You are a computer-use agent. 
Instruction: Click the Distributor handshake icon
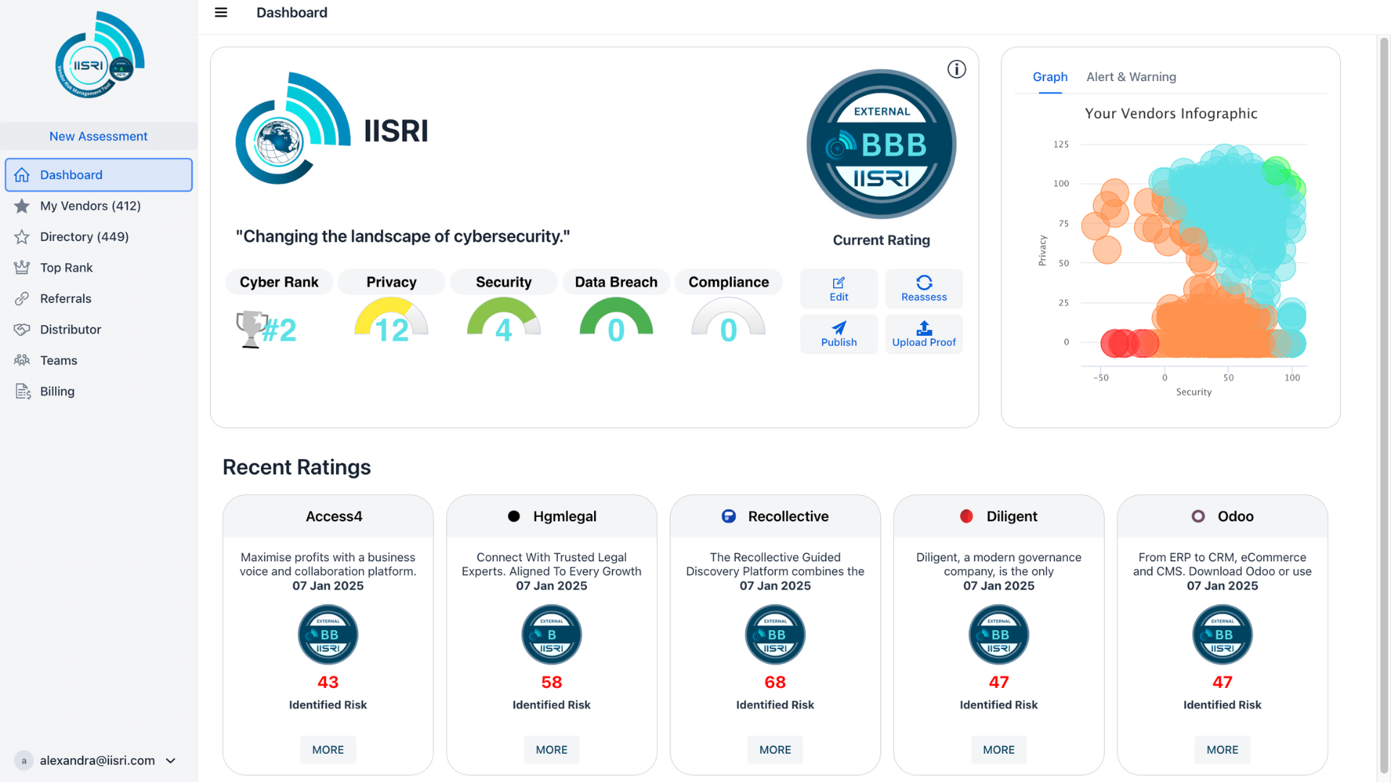tap(22, 329)
